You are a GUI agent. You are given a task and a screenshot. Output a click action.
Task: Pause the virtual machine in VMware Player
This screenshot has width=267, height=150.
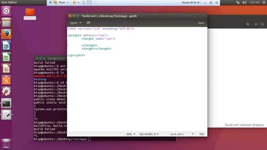[74, 2]
